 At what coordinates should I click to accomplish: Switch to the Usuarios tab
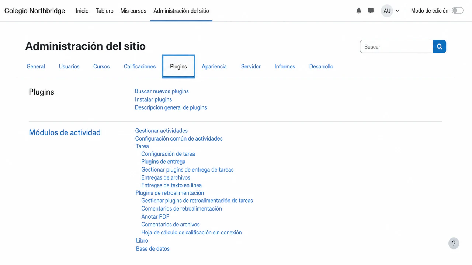[x=69, y=67]
